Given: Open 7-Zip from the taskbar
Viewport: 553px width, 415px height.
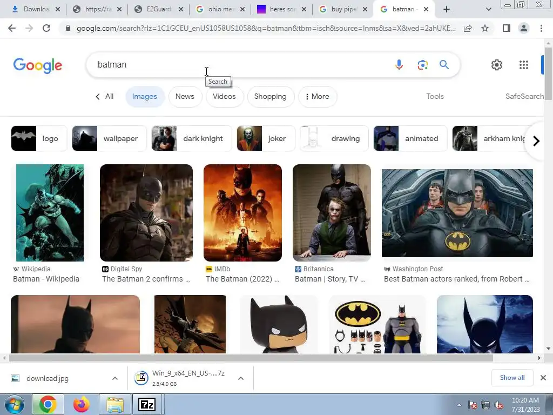Looking at the screenshot, I should click(147, 404).
